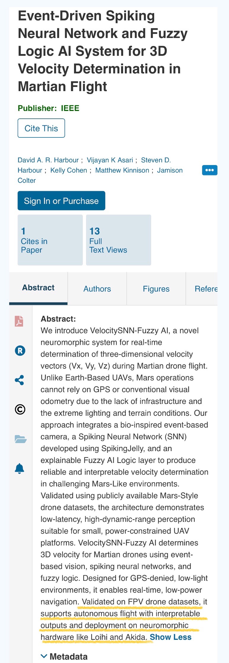Viewport: 229px width, 663px height.
Task: Switch to the Authors tab
Action: (97, 289)
